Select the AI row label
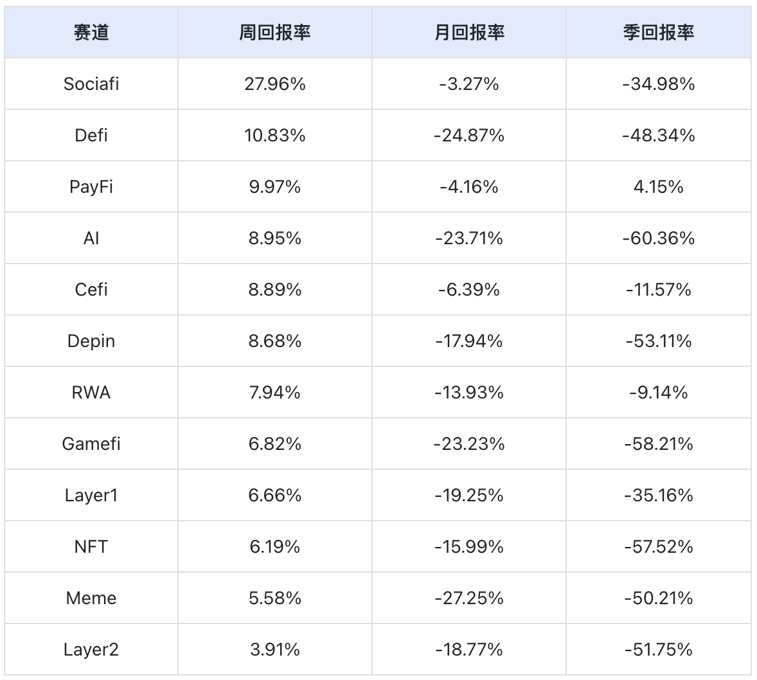757x680 pixels. pos(91,238)
